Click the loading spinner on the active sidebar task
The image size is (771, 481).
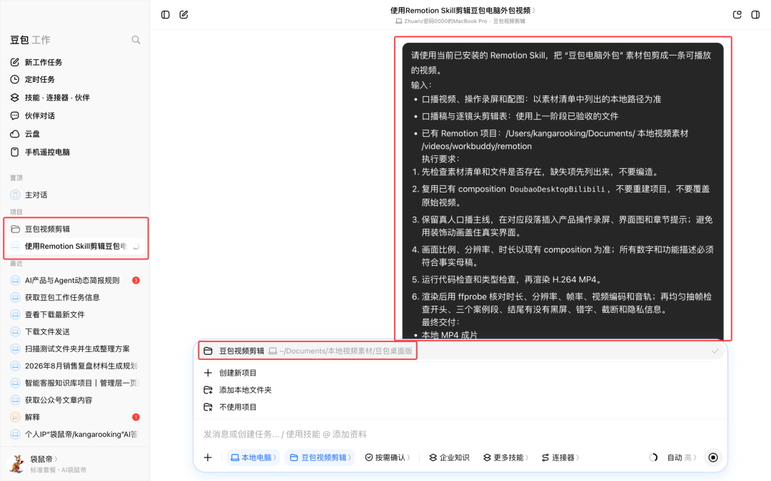pyautogui.click(x=136, y=247)
